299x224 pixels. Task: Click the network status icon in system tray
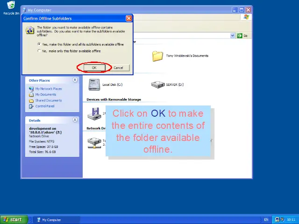click(278, 219)
